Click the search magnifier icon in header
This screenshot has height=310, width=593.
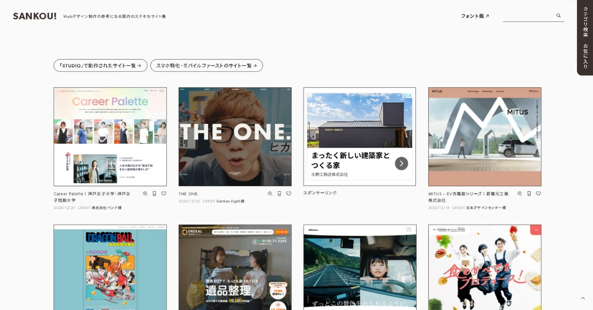pos(559,16)
